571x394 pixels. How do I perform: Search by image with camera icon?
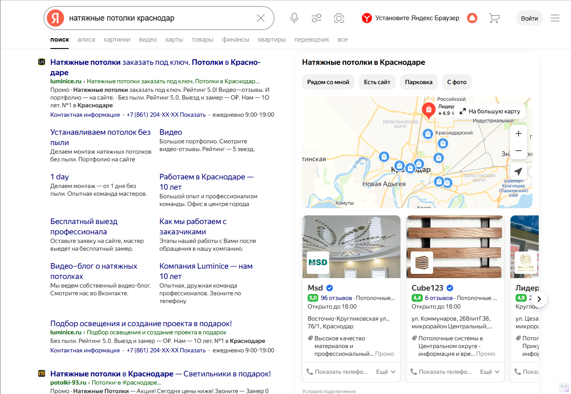pyautogui.click(x=339, y=18)
